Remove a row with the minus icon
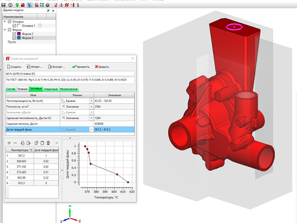The width and height of the screenshot is (297, 223). [15, 143]
